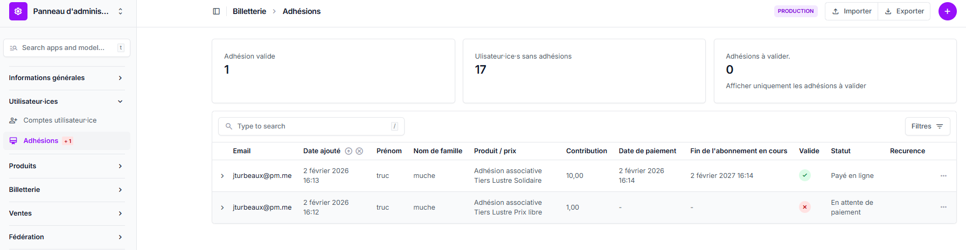The image size is (966, 250).
Task: Expand the second jturbeaux@pm.me row
Action: pyautogui.click(x=222, y=208)
